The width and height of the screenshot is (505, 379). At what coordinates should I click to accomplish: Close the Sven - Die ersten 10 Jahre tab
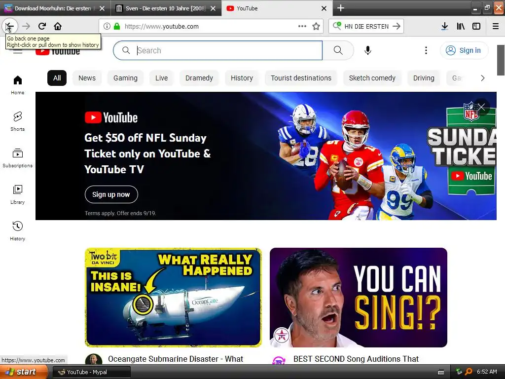tap(213, 8)
